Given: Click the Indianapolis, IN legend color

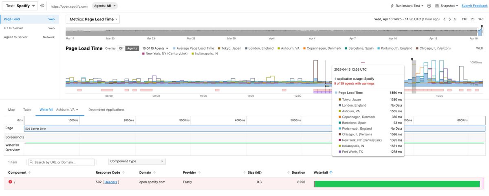Looking at the screenshot, I should click(193, 53).
